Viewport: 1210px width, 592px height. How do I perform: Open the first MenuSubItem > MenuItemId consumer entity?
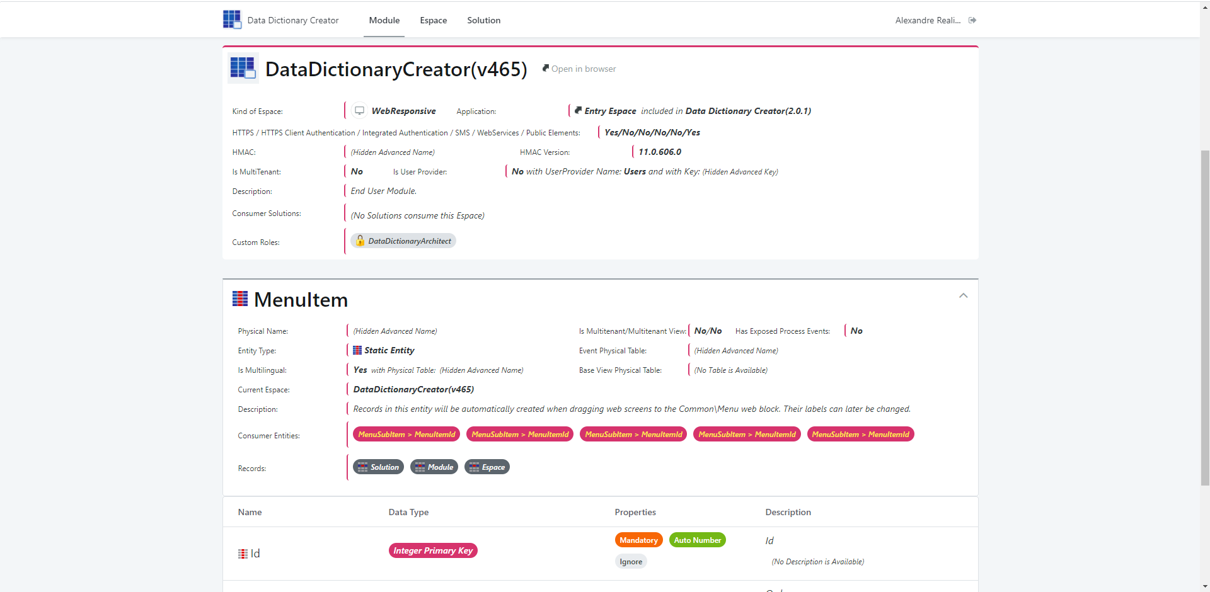click(x=406, y=434)
